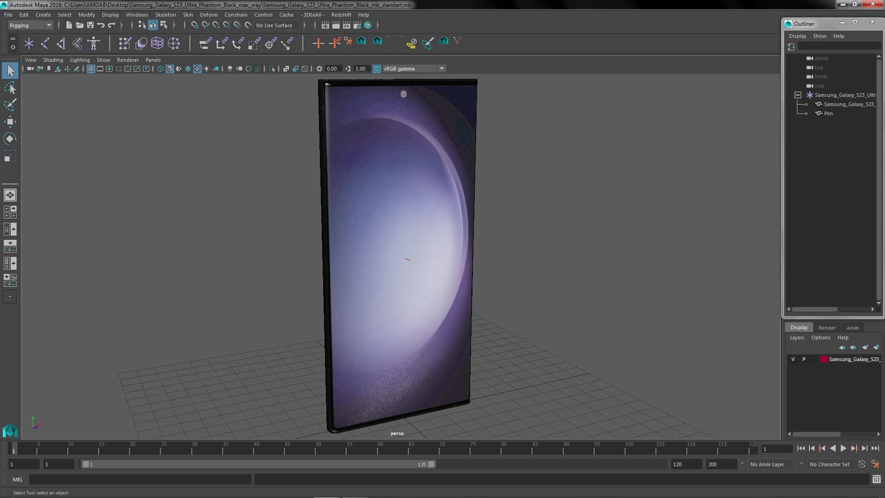Open layer editor Options menu
Viewport: 885px width, 498px height.
point(820,338)
